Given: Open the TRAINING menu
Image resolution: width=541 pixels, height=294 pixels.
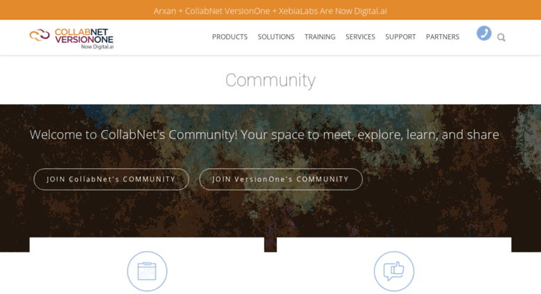Looking at the screenshot, I should tap(320, 37).
